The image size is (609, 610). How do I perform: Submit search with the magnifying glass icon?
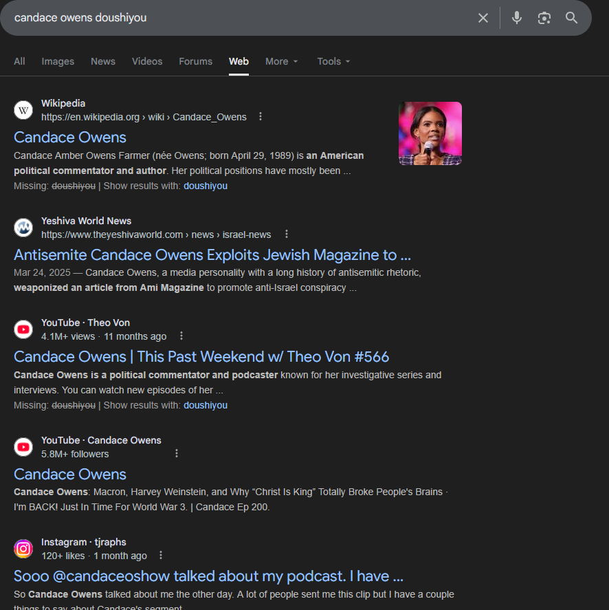point(571,18)
